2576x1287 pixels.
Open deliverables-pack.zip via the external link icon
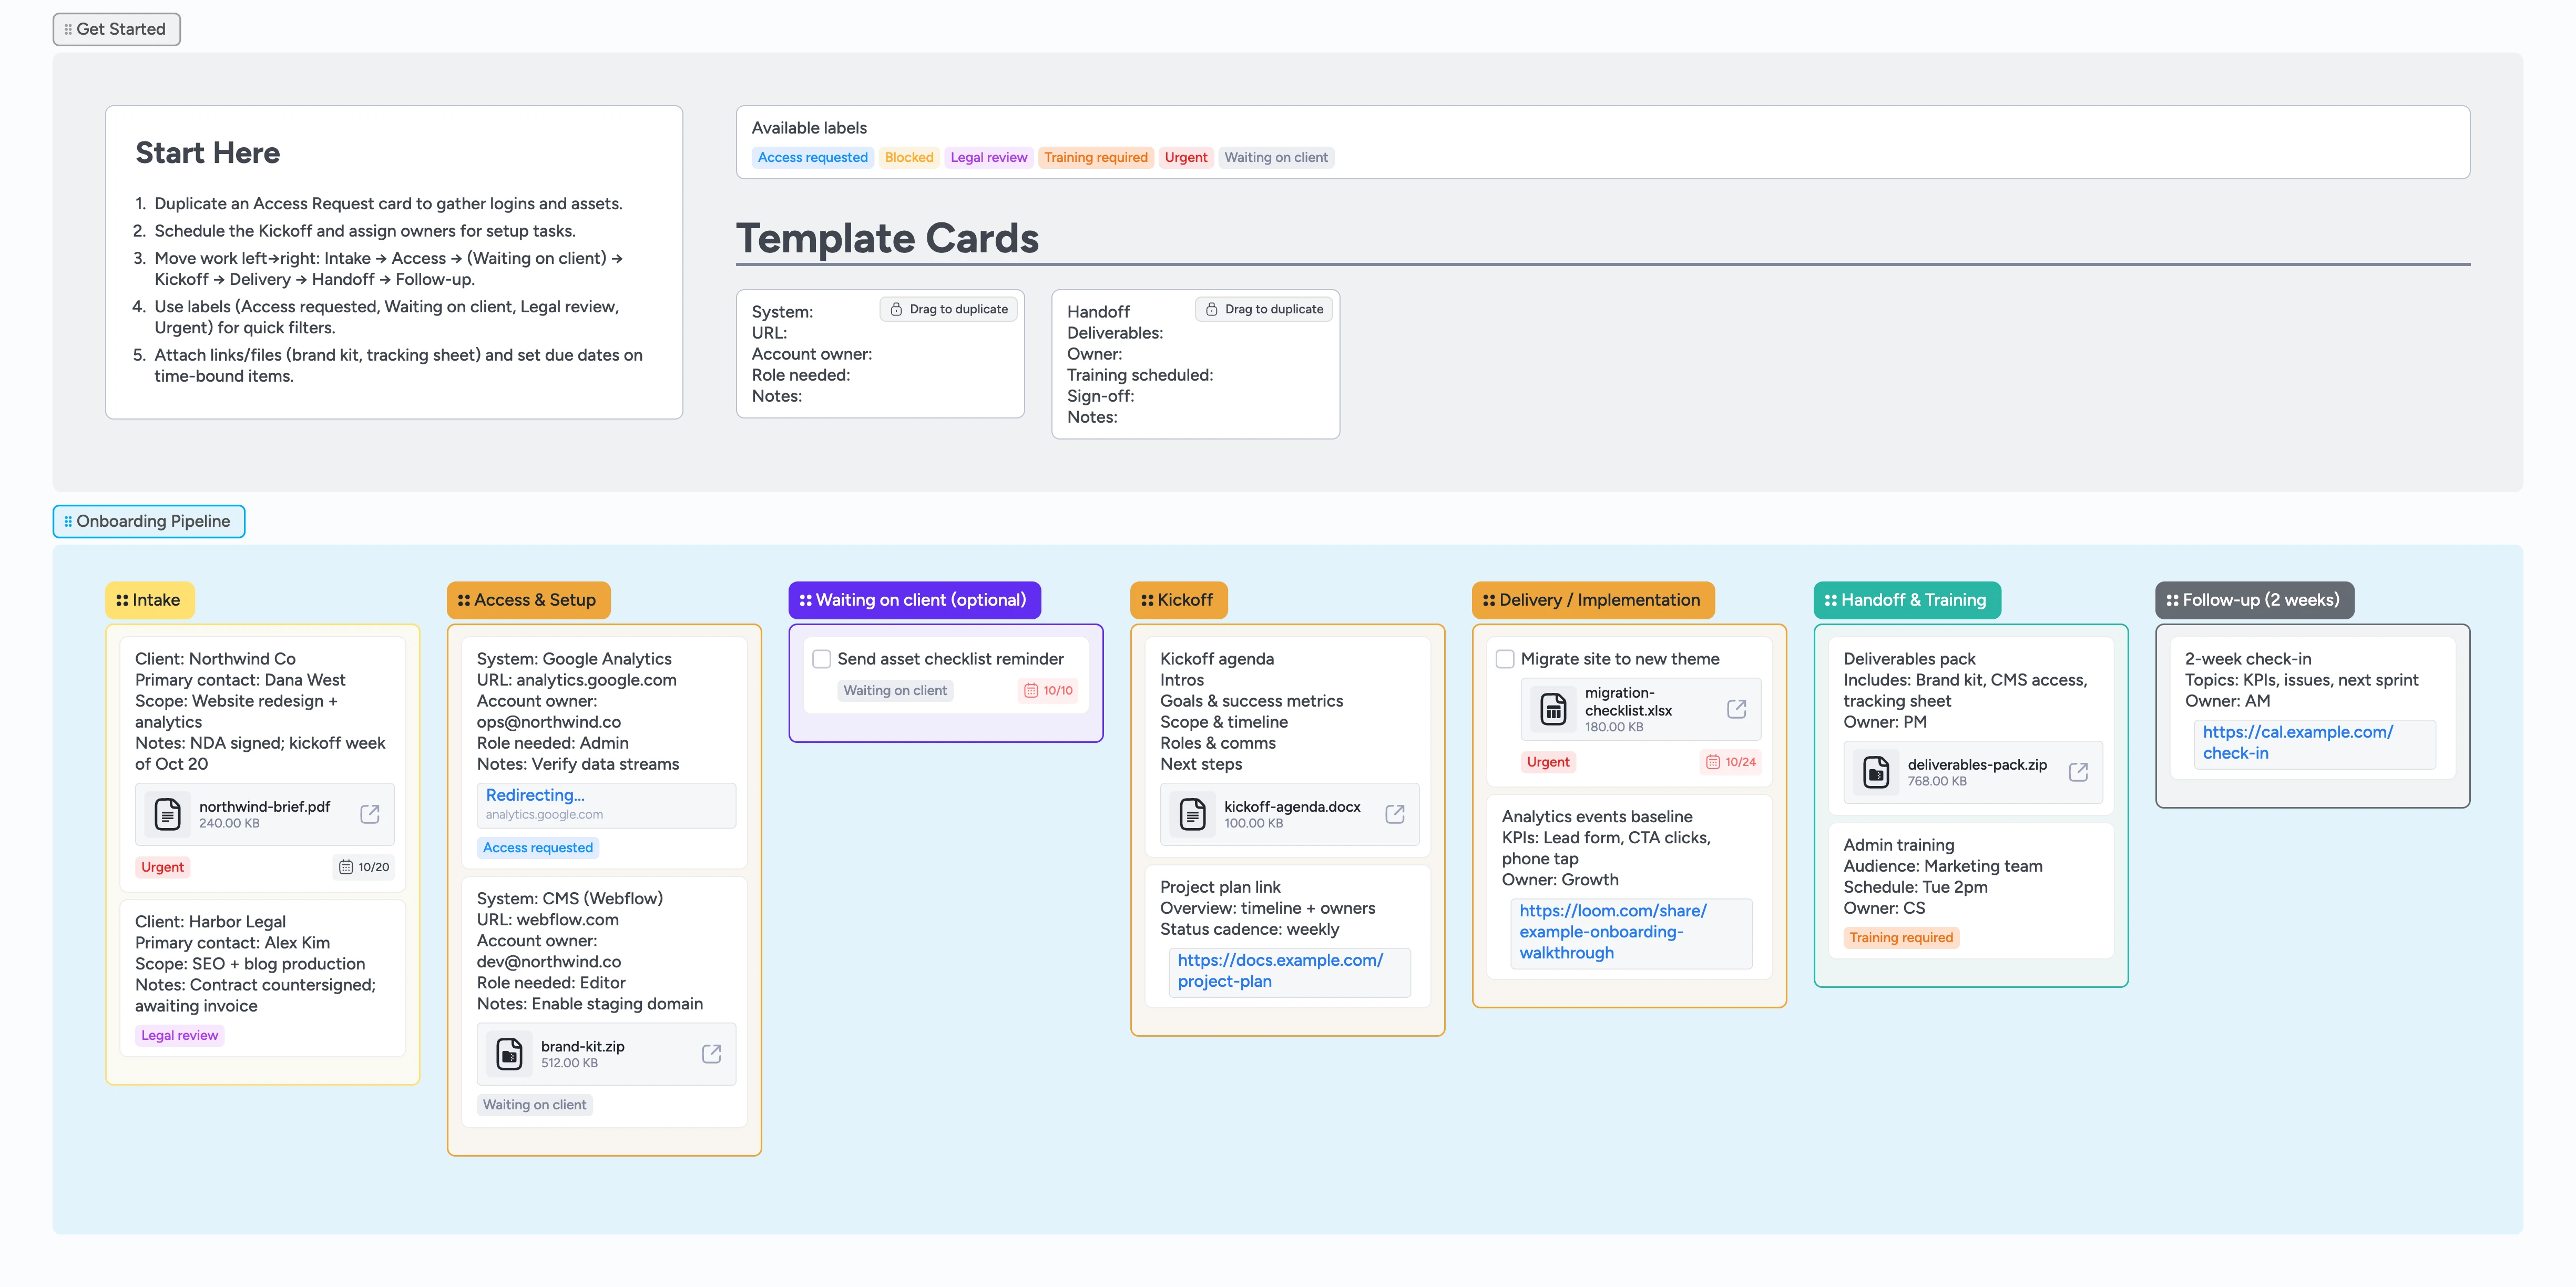(x=2079, y=772)
